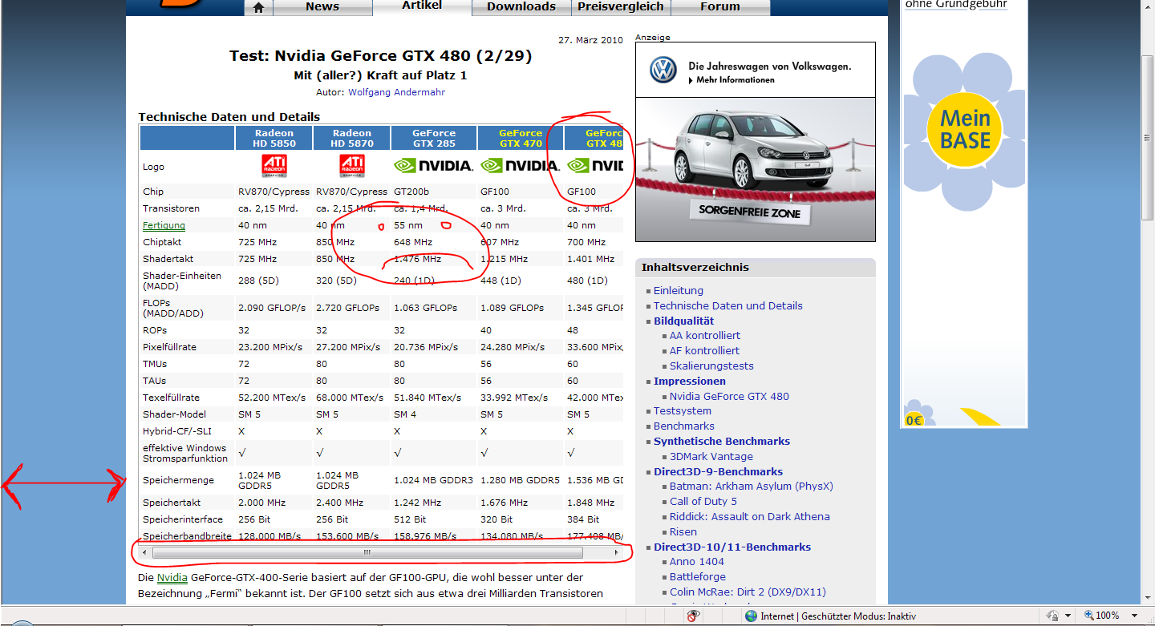
Task: Click the GeForce GTX 285 column header
Action: click(x=434, y=138)
